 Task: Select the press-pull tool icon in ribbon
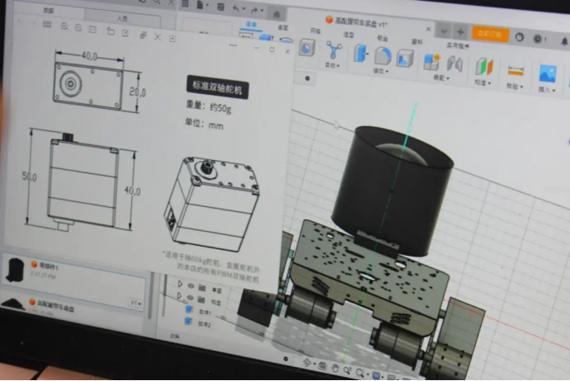coord(360,53)
